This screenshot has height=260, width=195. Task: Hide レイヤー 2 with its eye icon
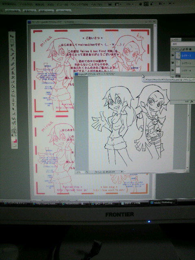point(173,56)
